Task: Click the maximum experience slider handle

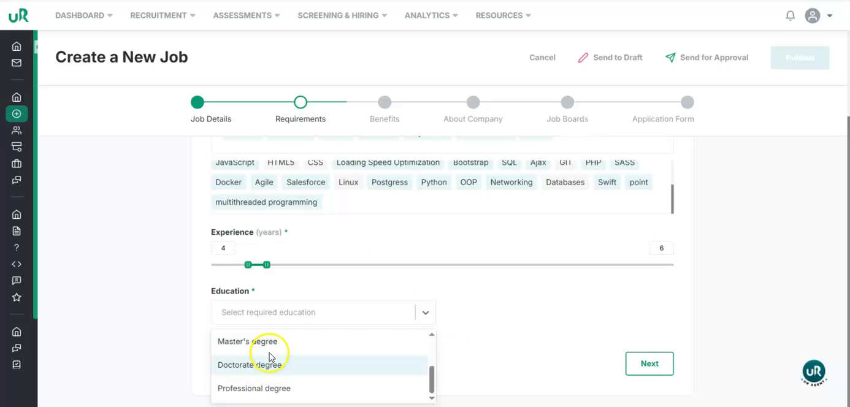Action: (x=267, y=265)
